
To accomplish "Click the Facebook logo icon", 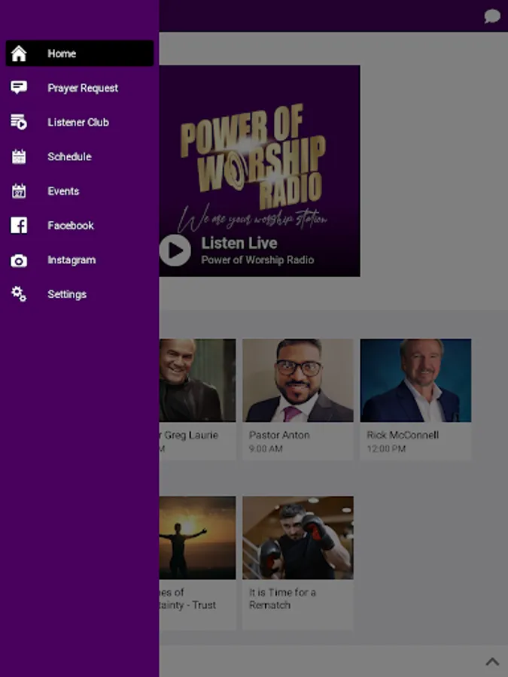I will click(x=19, y=226).
